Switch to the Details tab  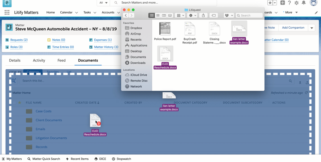[x=15, y=60]
